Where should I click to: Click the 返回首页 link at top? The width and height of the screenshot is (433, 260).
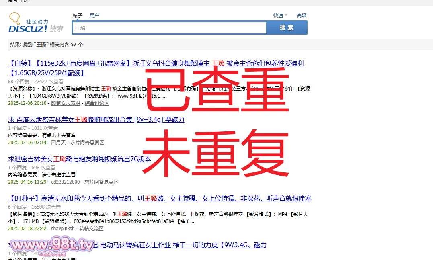[x=18, y=1]
